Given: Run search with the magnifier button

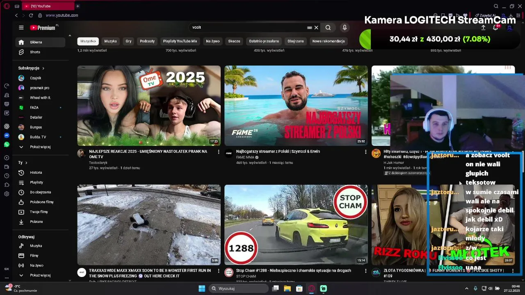Looking at the screenshot, I should 328,27.
